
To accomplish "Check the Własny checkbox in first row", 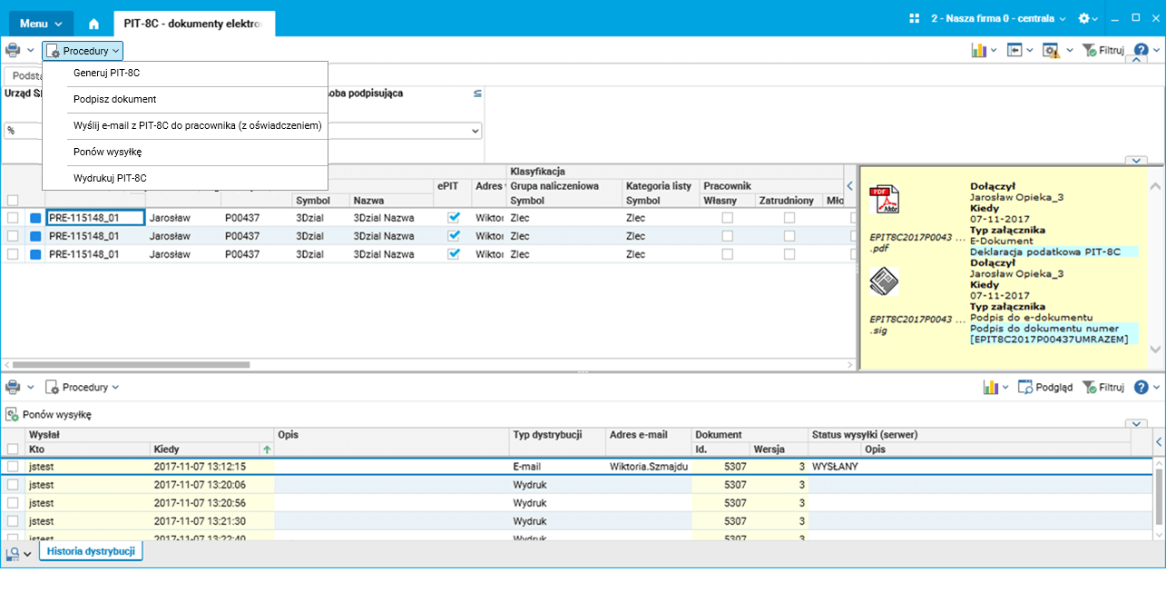I will [x=727, y=218].
